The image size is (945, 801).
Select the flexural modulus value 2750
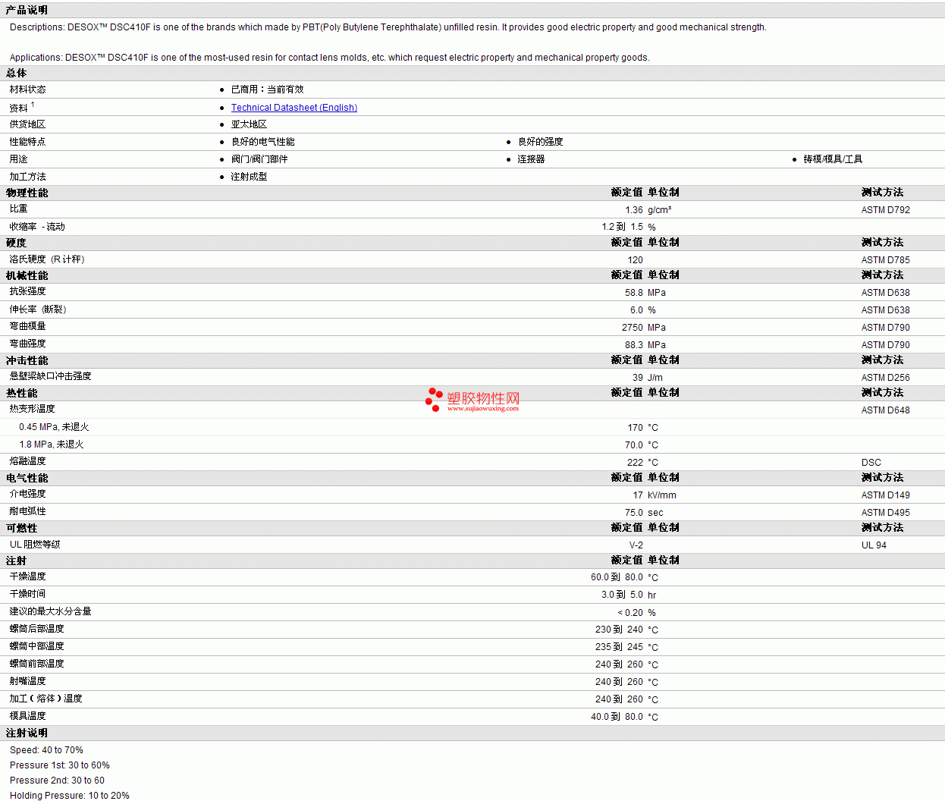tap(633, 328)
